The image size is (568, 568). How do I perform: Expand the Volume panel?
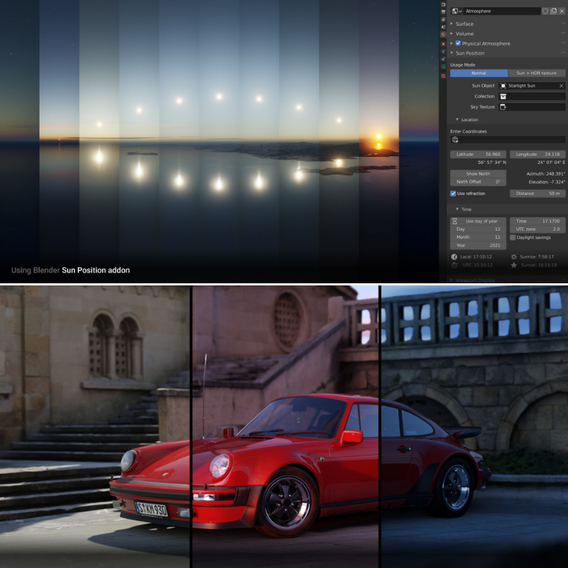(452, 33)
